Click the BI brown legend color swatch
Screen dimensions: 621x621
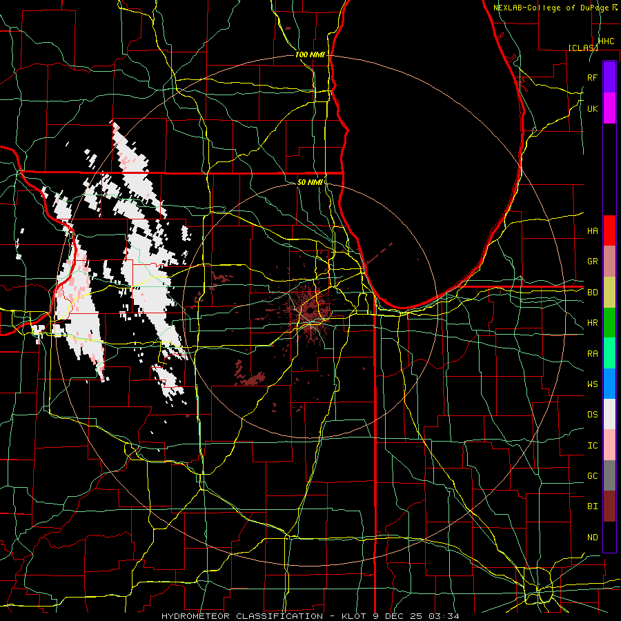click(x=609, y=506)
